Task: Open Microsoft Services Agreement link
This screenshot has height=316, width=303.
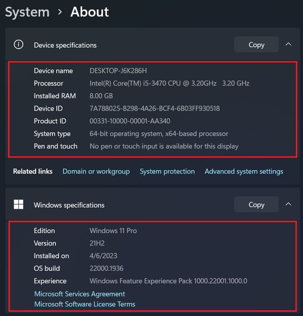Action: (x=80, y=294)
